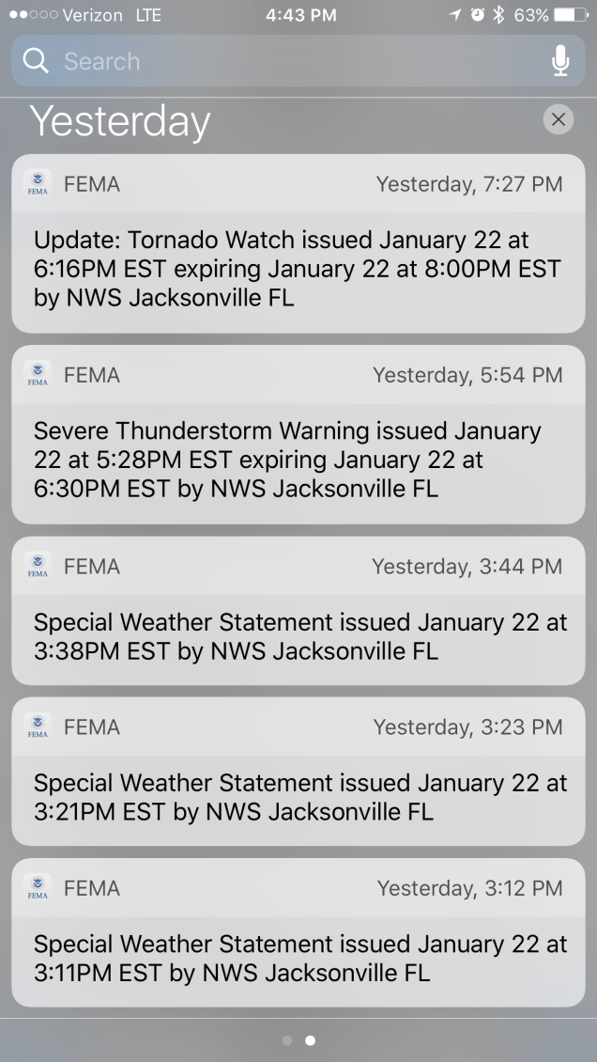Tap the Bluetooth status icon
The height and width of the screenshot is (1062, 597).
(498, 15)
